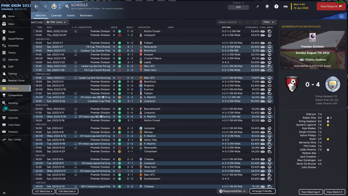Open the help question mark icon
348x196 pixels.
pos(276,7)
